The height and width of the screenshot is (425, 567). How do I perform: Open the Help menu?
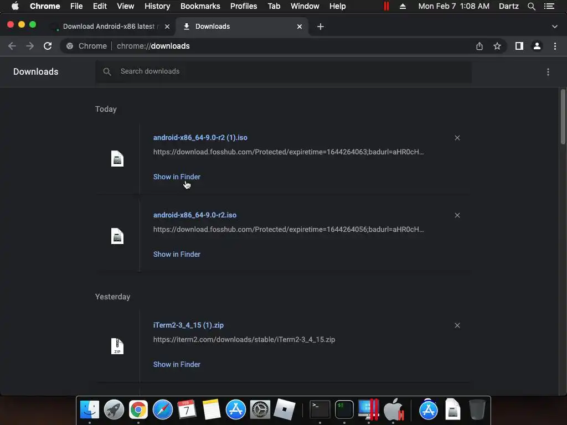pyautogui.click(x=337, y=6)
